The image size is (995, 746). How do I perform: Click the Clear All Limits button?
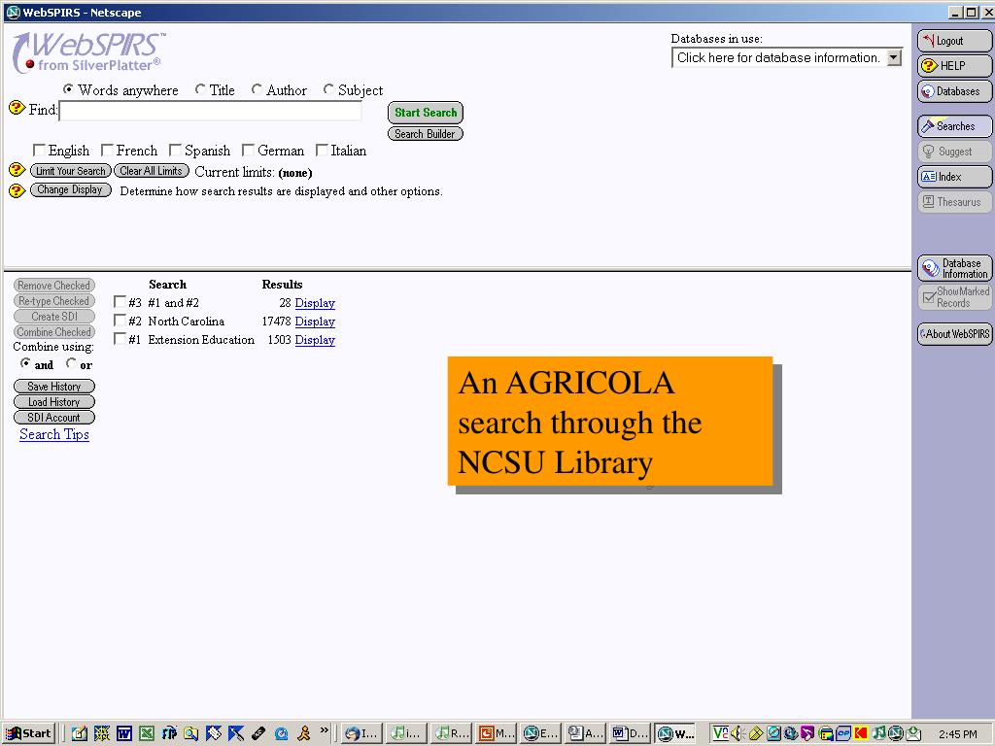click(151, 171)
